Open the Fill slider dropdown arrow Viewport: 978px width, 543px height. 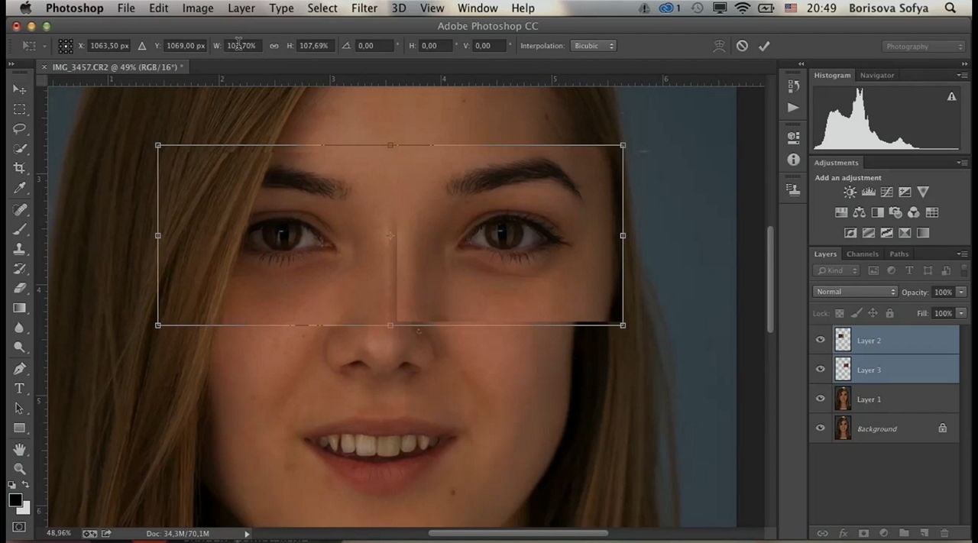(961, 313)
